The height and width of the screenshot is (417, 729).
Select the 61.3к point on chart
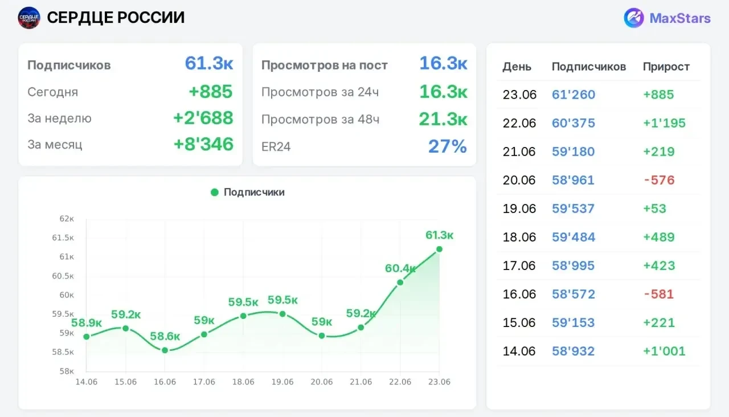(x=439, y=249)
